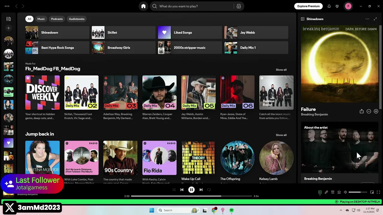Screen dimensions: 383x215
Task: Expand the system tray hidden icons chevron
Action: tap(341, 210)
